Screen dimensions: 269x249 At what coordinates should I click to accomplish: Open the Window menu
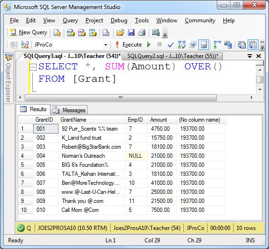(167, 20)
